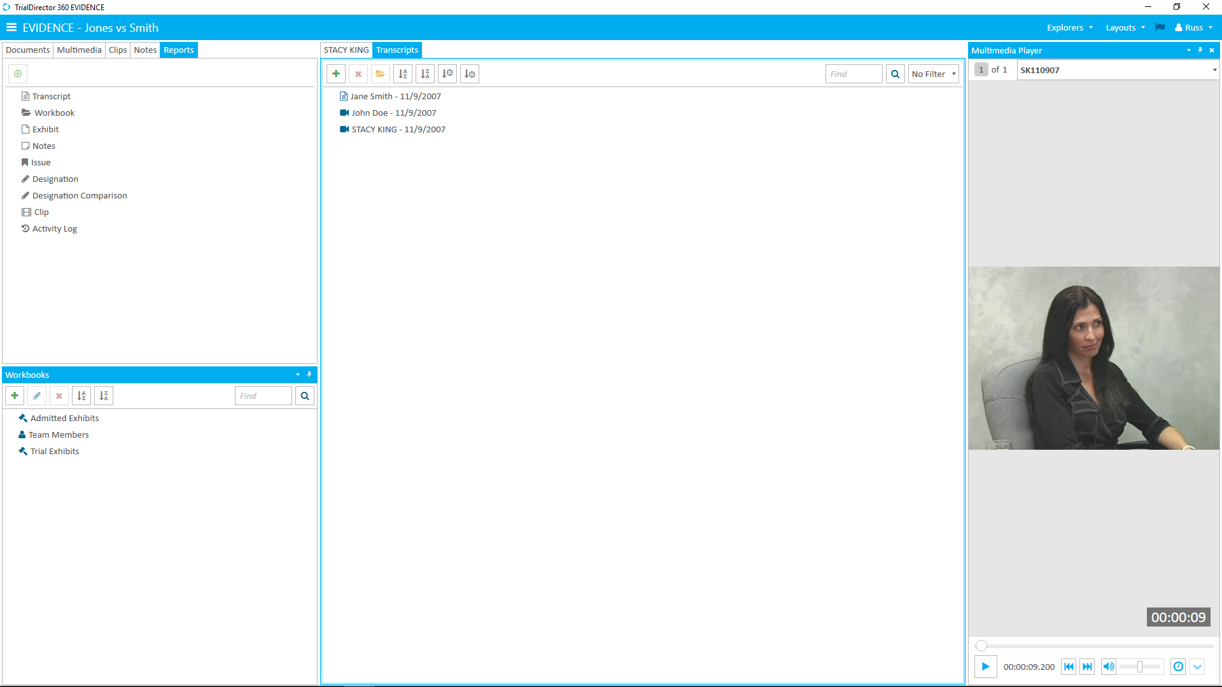Screen dimensions: 1222x687
Task: Click the remove transcript X icon
Action: point(358,74)
